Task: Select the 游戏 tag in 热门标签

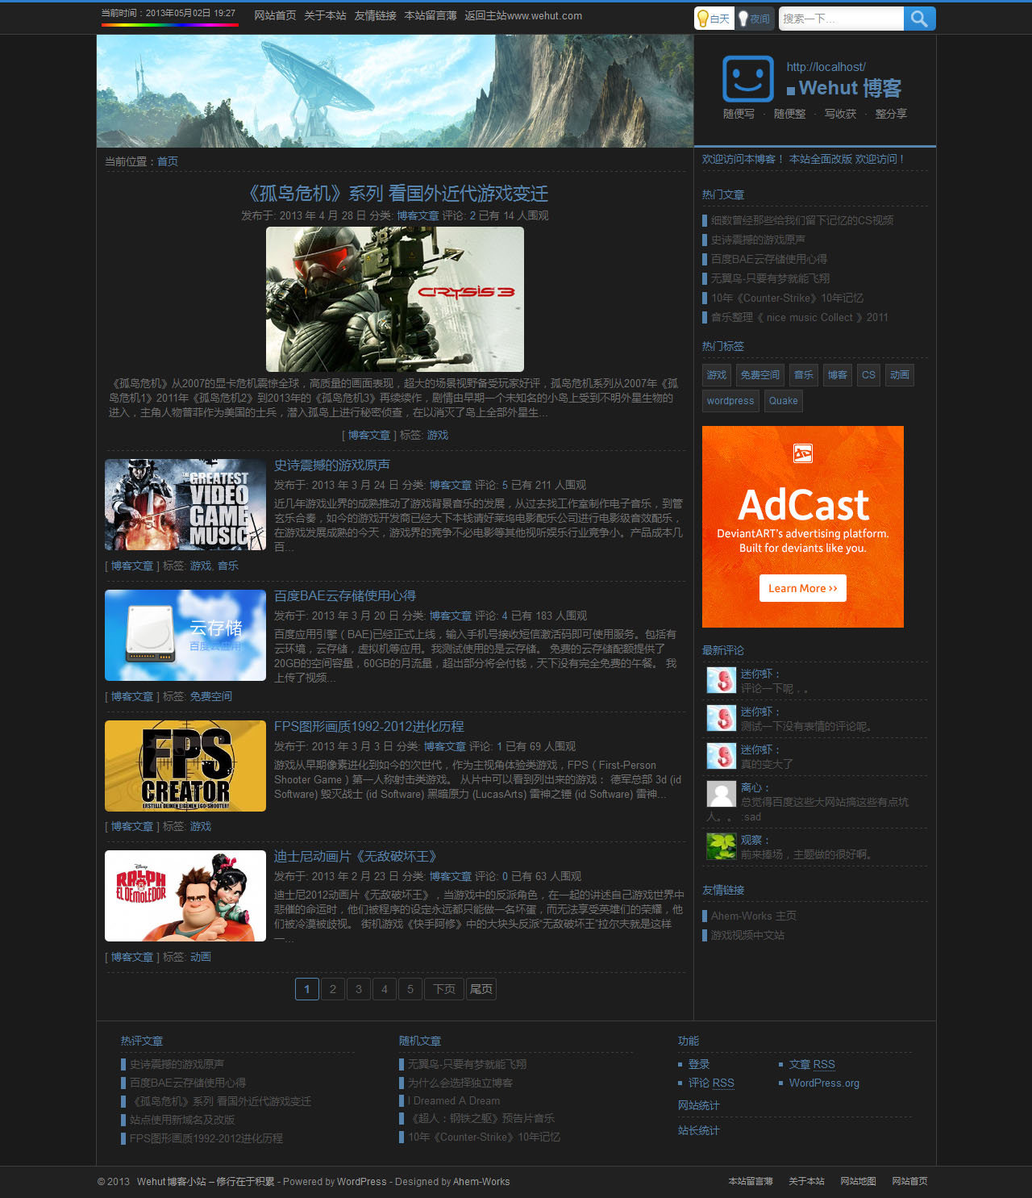Action: [717, 375]
